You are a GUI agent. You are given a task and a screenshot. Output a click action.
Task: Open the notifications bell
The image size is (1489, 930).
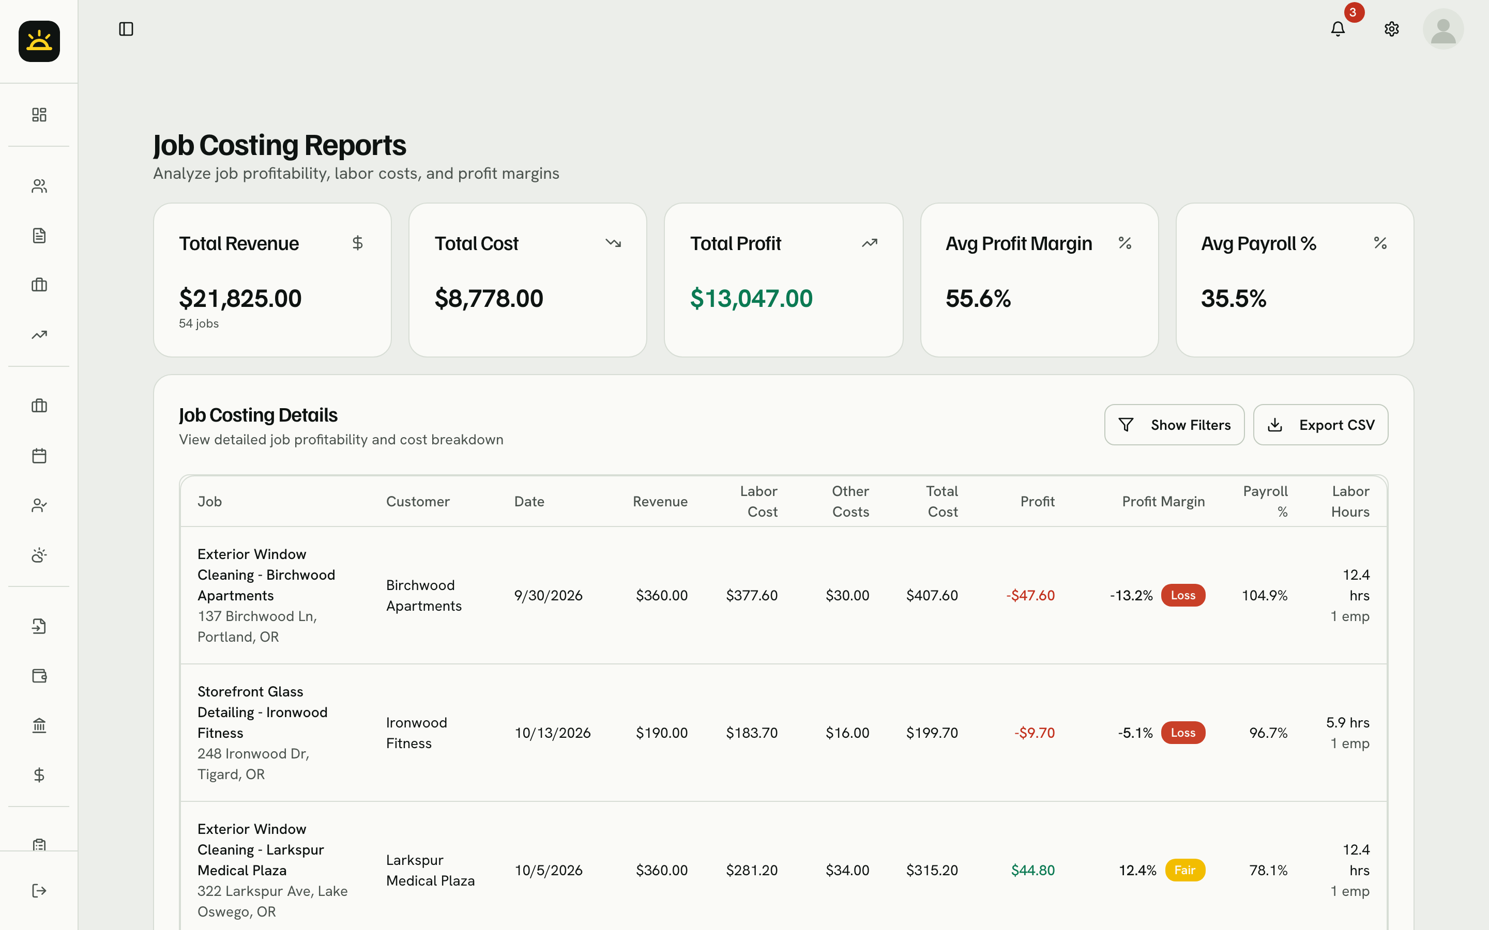coord(1338,29)
